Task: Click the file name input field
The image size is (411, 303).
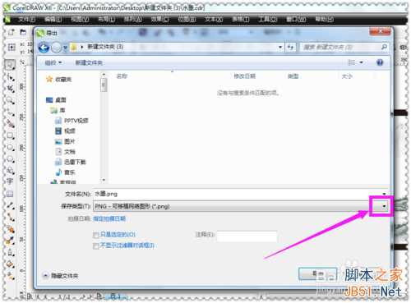Action: [237, 194]
